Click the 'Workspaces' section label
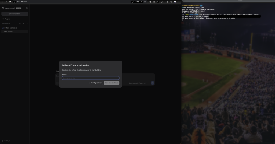275x144 pixels. 6,24
